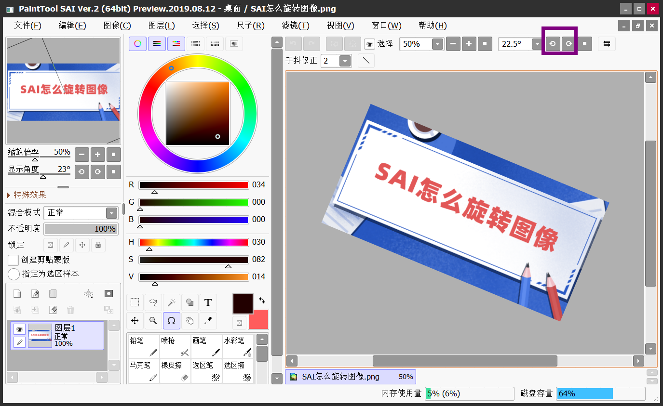Enable 指定为选区样本 option
The width and height of the screenshot is (663, 406).
coord(14,274)
